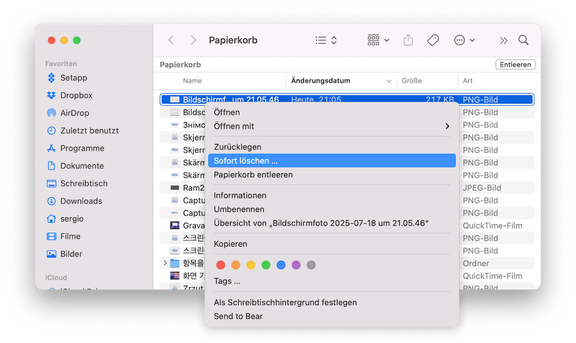Go back with the left arrow

coord(171,40)
